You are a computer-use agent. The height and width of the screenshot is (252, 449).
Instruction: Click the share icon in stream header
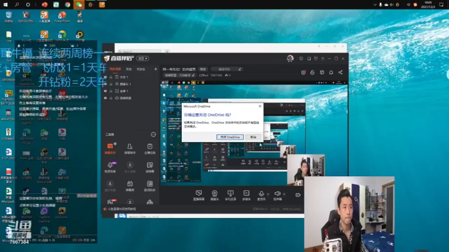[x=341, y=73]
